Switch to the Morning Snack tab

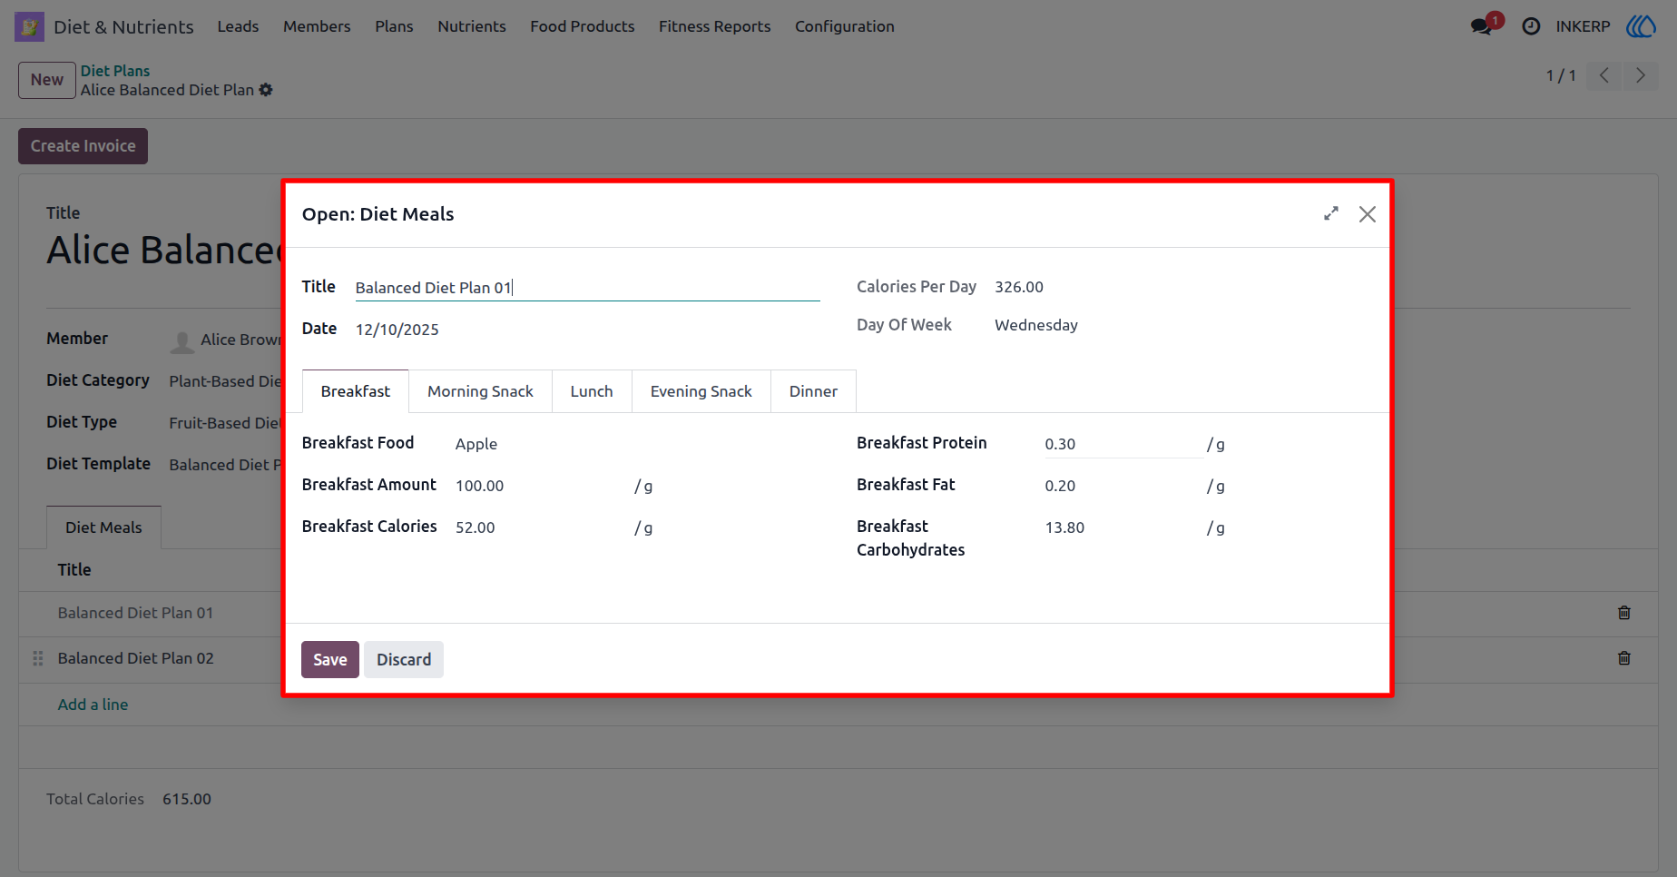pyautogui.click(x=480, y=391)
